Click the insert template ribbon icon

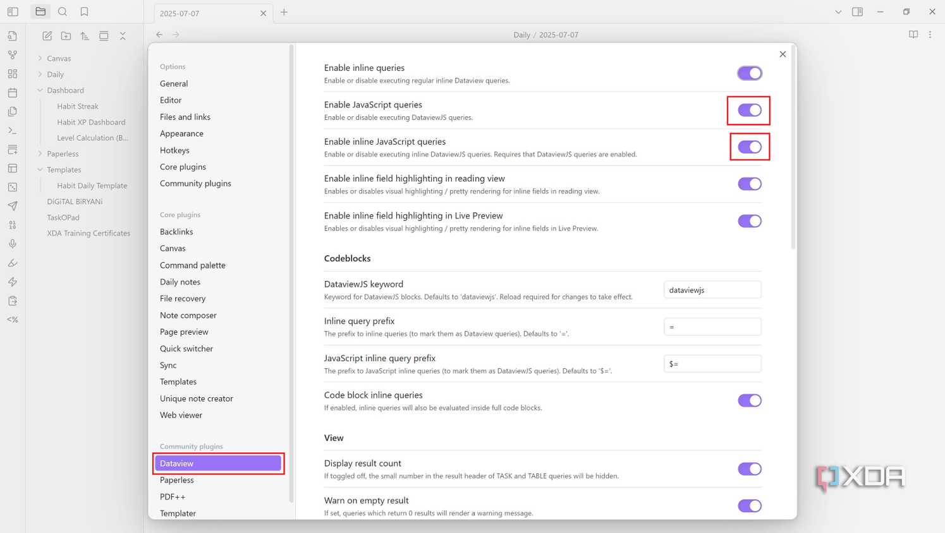[x=13, y=112]
